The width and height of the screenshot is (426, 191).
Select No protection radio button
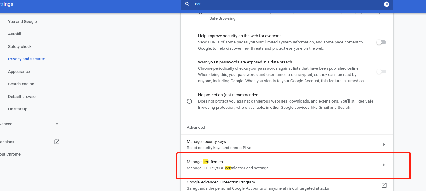[x=189, y=101]
